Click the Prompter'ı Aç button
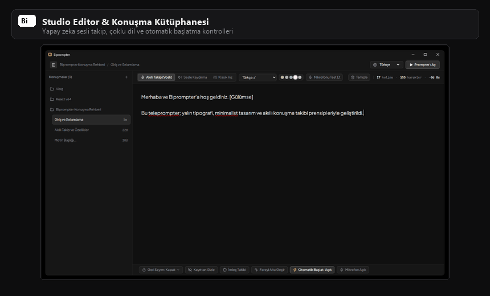Screen dimensions: 490x296 click(x=423, y=65)
